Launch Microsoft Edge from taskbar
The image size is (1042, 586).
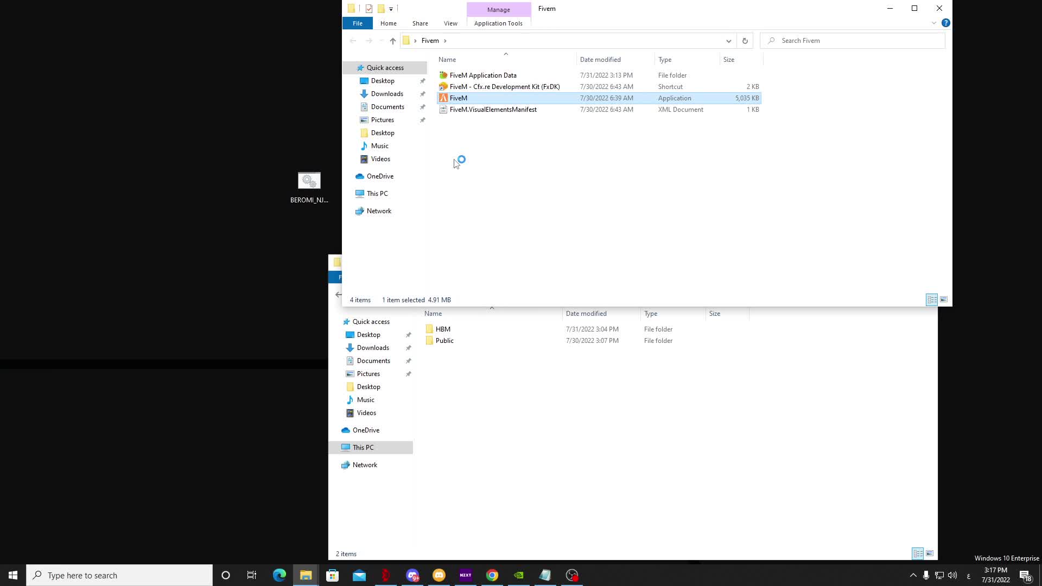[279, 575]
